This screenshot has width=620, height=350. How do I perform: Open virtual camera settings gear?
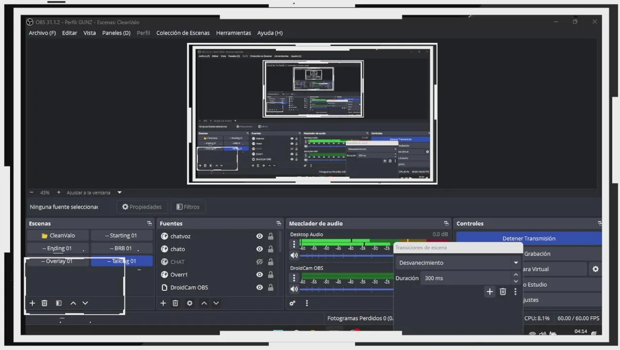[x=595, y=269]
